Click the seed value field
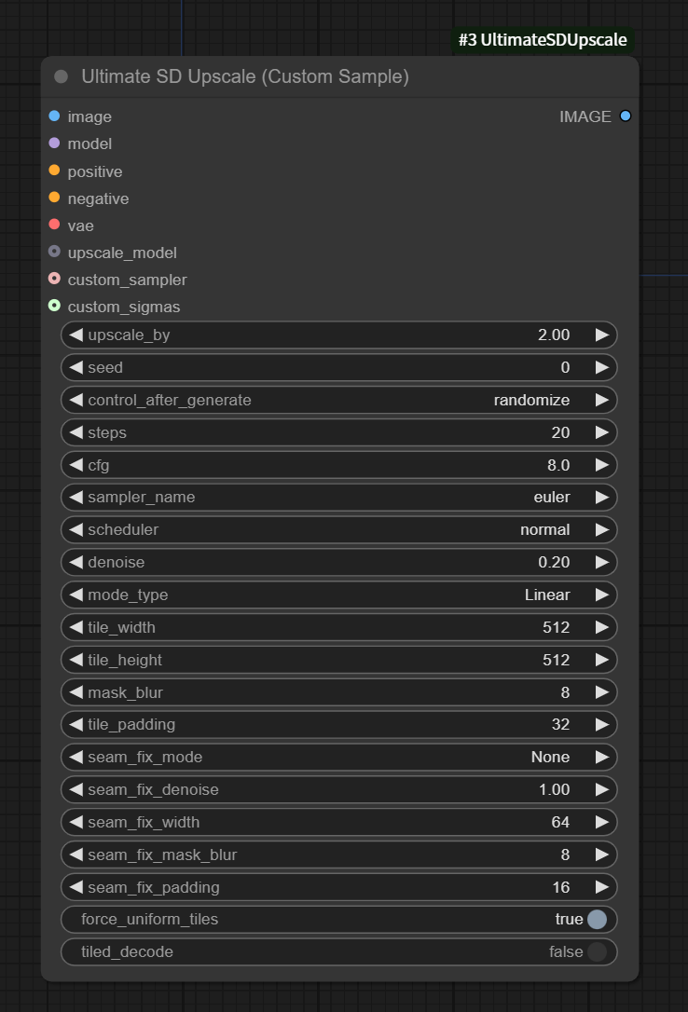The width and height of the screenshot is (688, 1012). point(338,368)
